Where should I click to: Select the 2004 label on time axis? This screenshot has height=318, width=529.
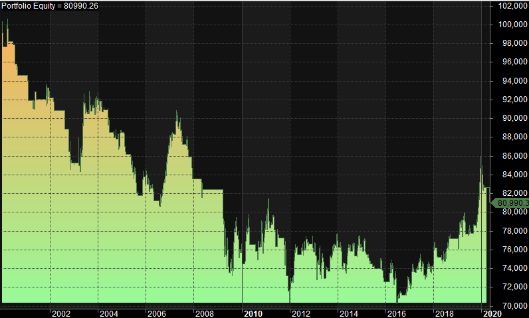pyautogui.click(x=108, y=313)
